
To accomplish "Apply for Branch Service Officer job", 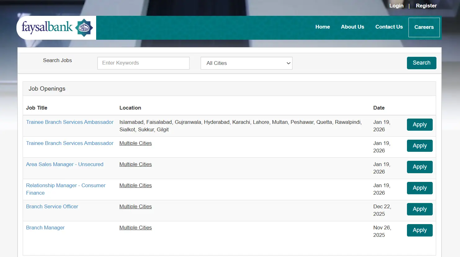I will [419, 209].
